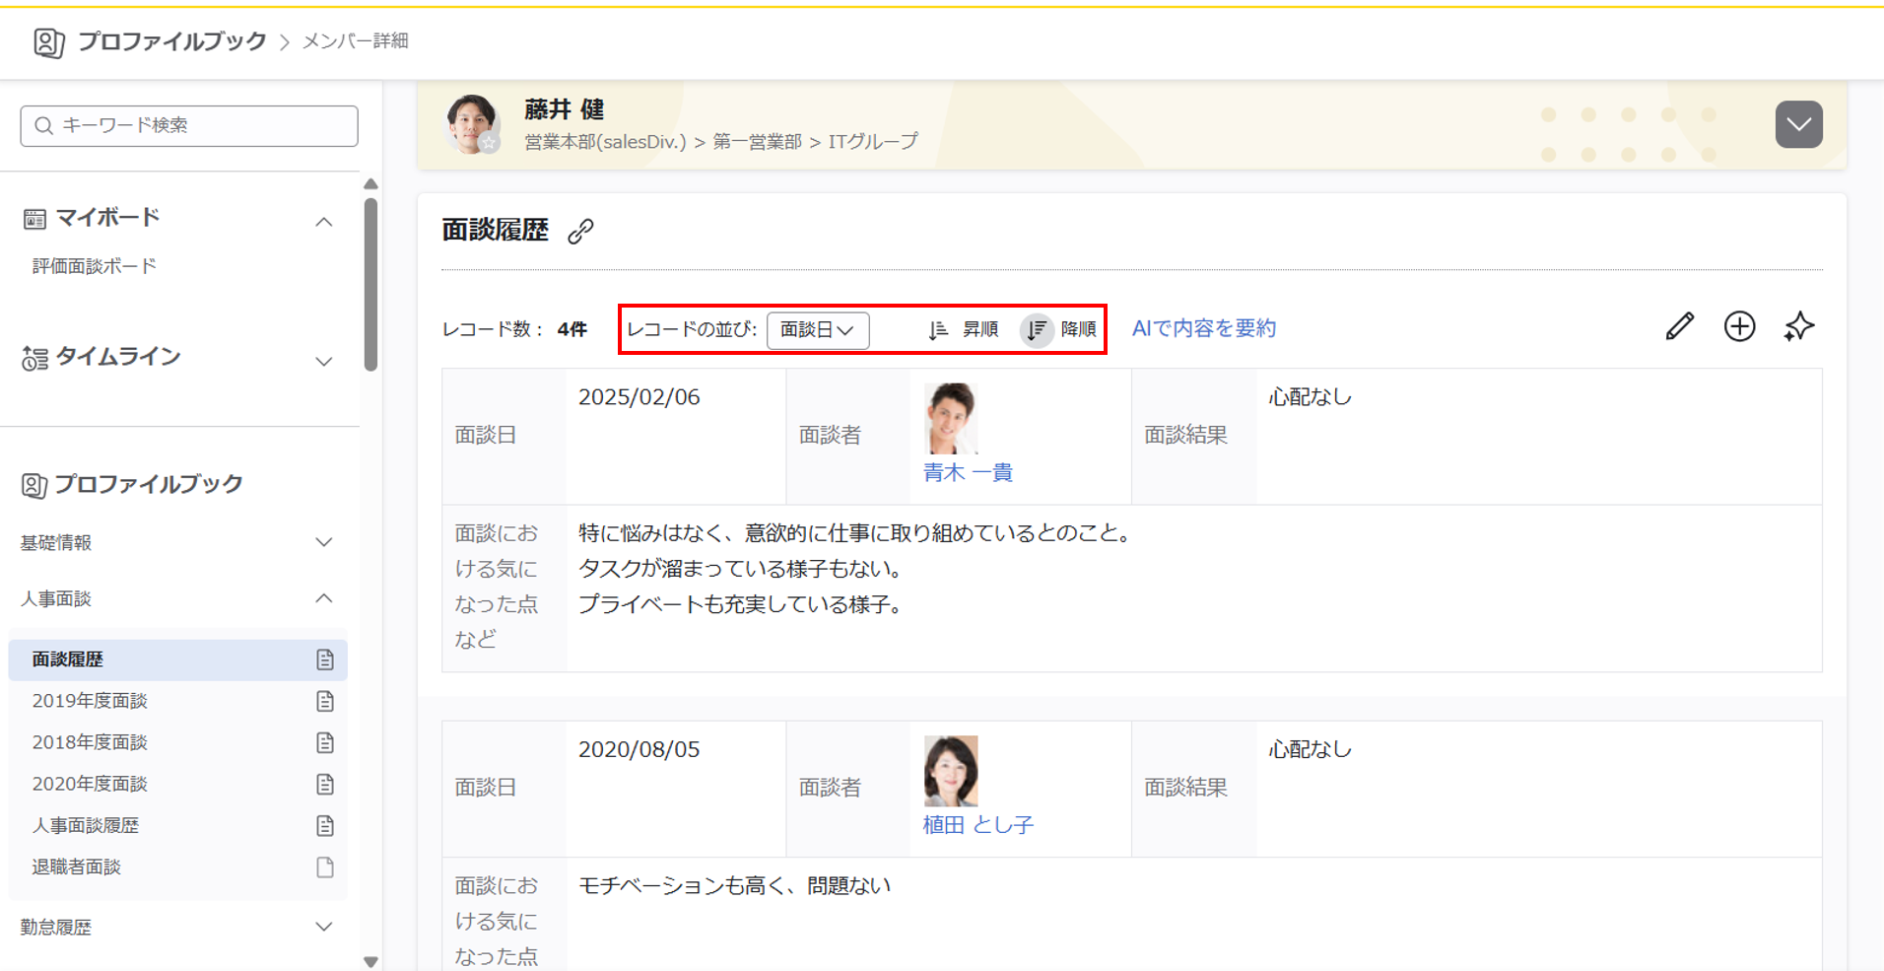This screenshot has width=1884, height=971.
Task: Click the plus circle add record icon
Action: point(1739,327)
